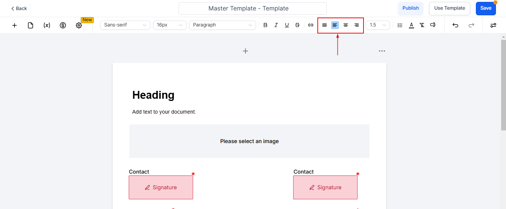Open the three-dots page options menu
The height and width of the screenshot is (209, 506).
click(x=382, y=51)
